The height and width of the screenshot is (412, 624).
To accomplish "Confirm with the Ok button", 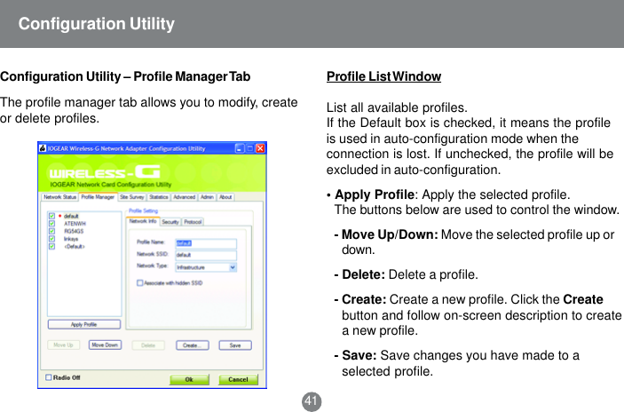I will point(189,379).
